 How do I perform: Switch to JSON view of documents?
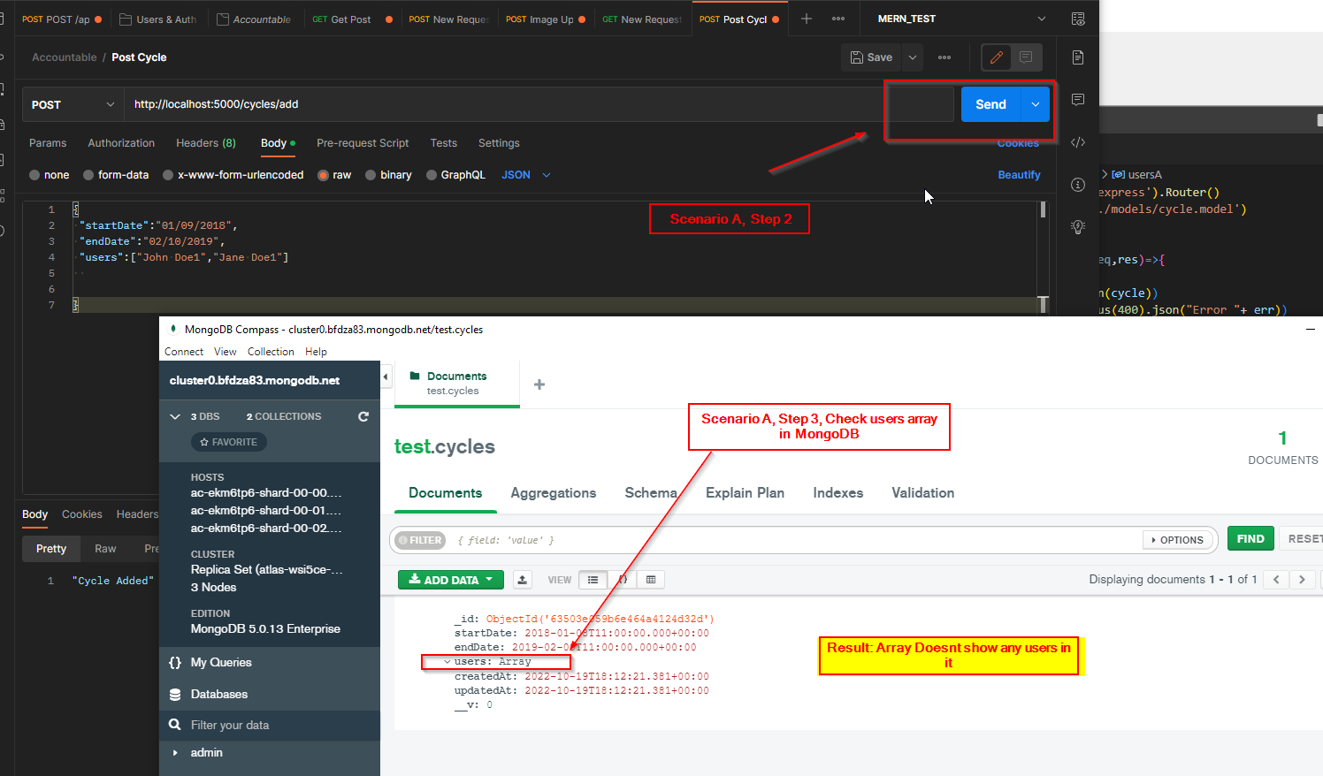coord(623,580)
